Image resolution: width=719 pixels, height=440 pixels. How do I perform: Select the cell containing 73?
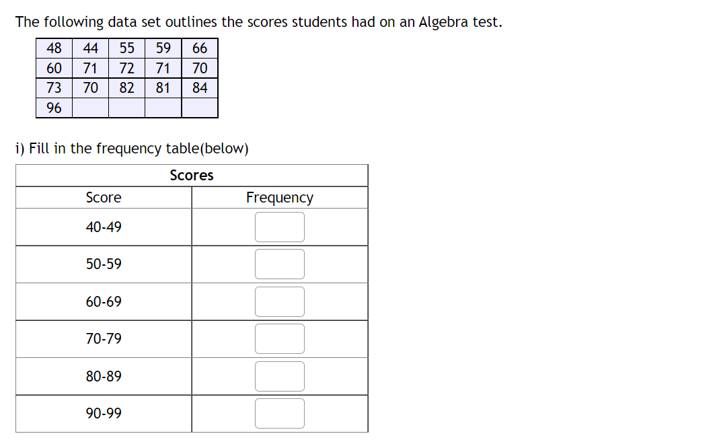(x=54, y=87)
